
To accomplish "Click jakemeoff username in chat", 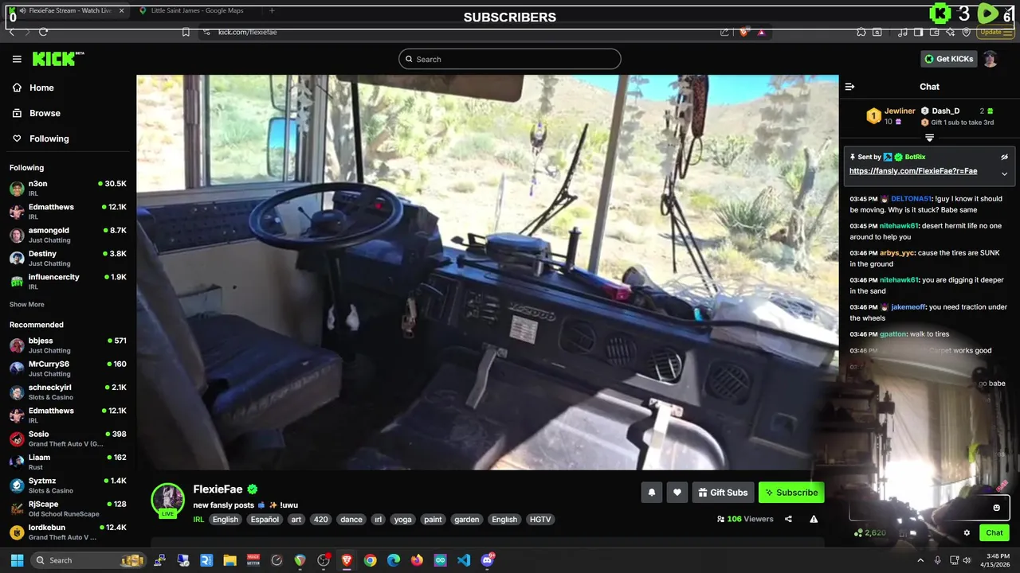I will tap(909, 307).
